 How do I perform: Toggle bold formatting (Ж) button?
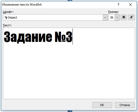pos(124,17)
